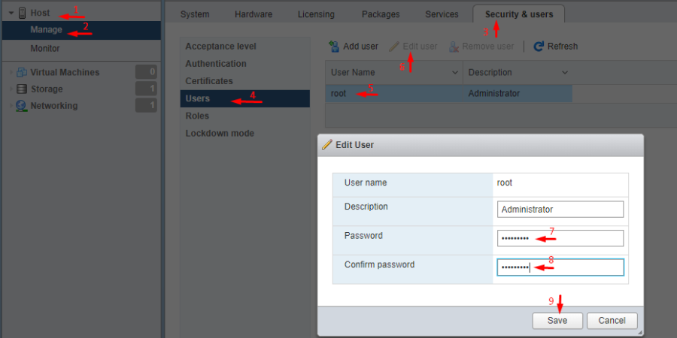This screenshot has height=338, width=677.
Task: Click the Add user icon
Action: click(x=334, y=47)
